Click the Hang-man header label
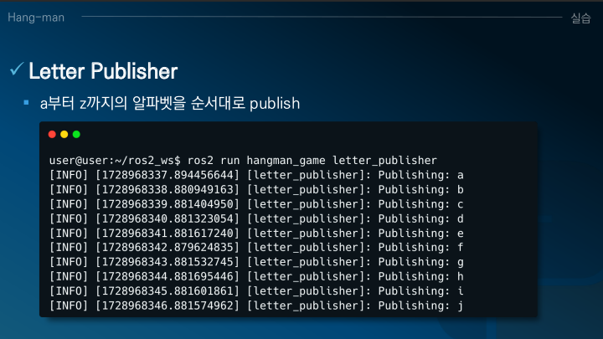The image size is (603, 339). pos(36,18)
